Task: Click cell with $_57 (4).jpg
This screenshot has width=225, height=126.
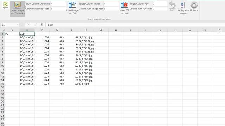Action: [x=86, y=62]
